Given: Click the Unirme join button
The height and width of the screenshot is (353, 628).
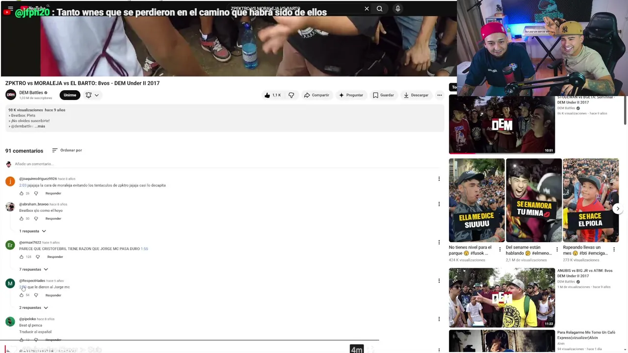Looking at the screenshot, I should (x=70, y=95).
